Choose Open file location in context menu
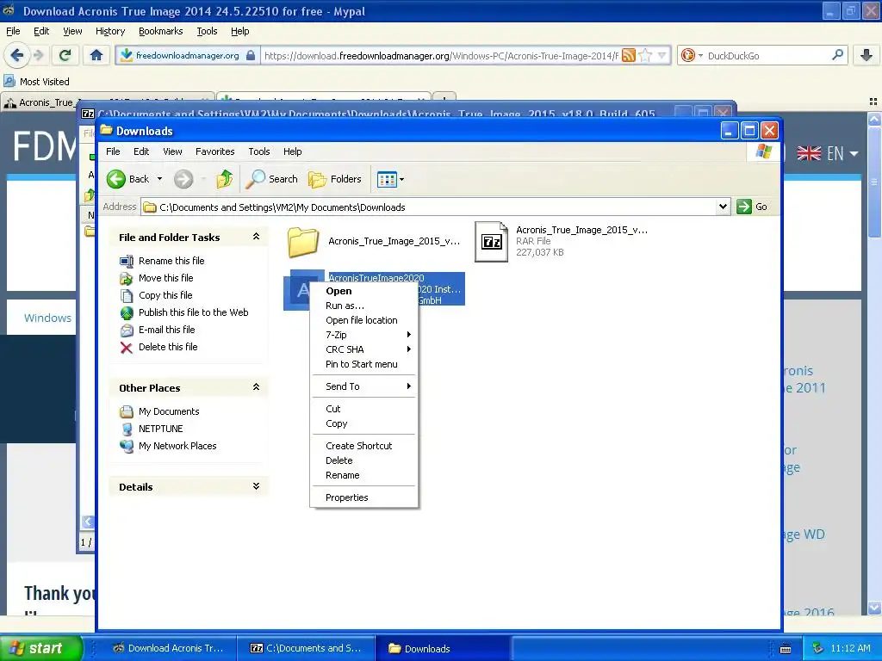This screenshot has width=882, height=661. (363, 320)
